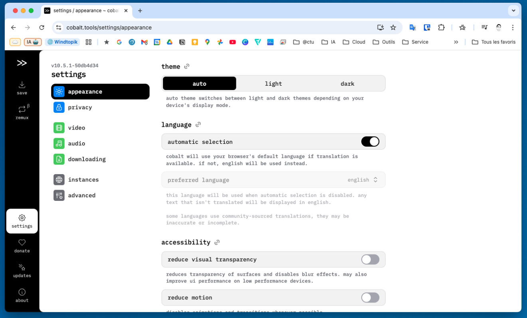Select the dark theme option
527x318 pixels.
point(347,83)
